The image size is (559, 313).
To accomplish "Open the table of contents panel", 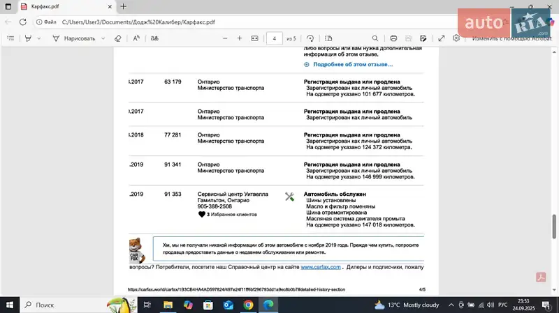I will pos(10,38).
